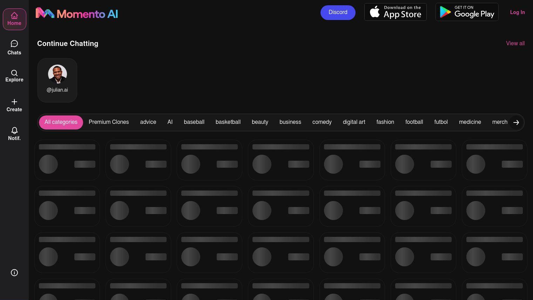533x300 pixels.
Task: Open the Home sidebar item
Action: pos(14,19)
